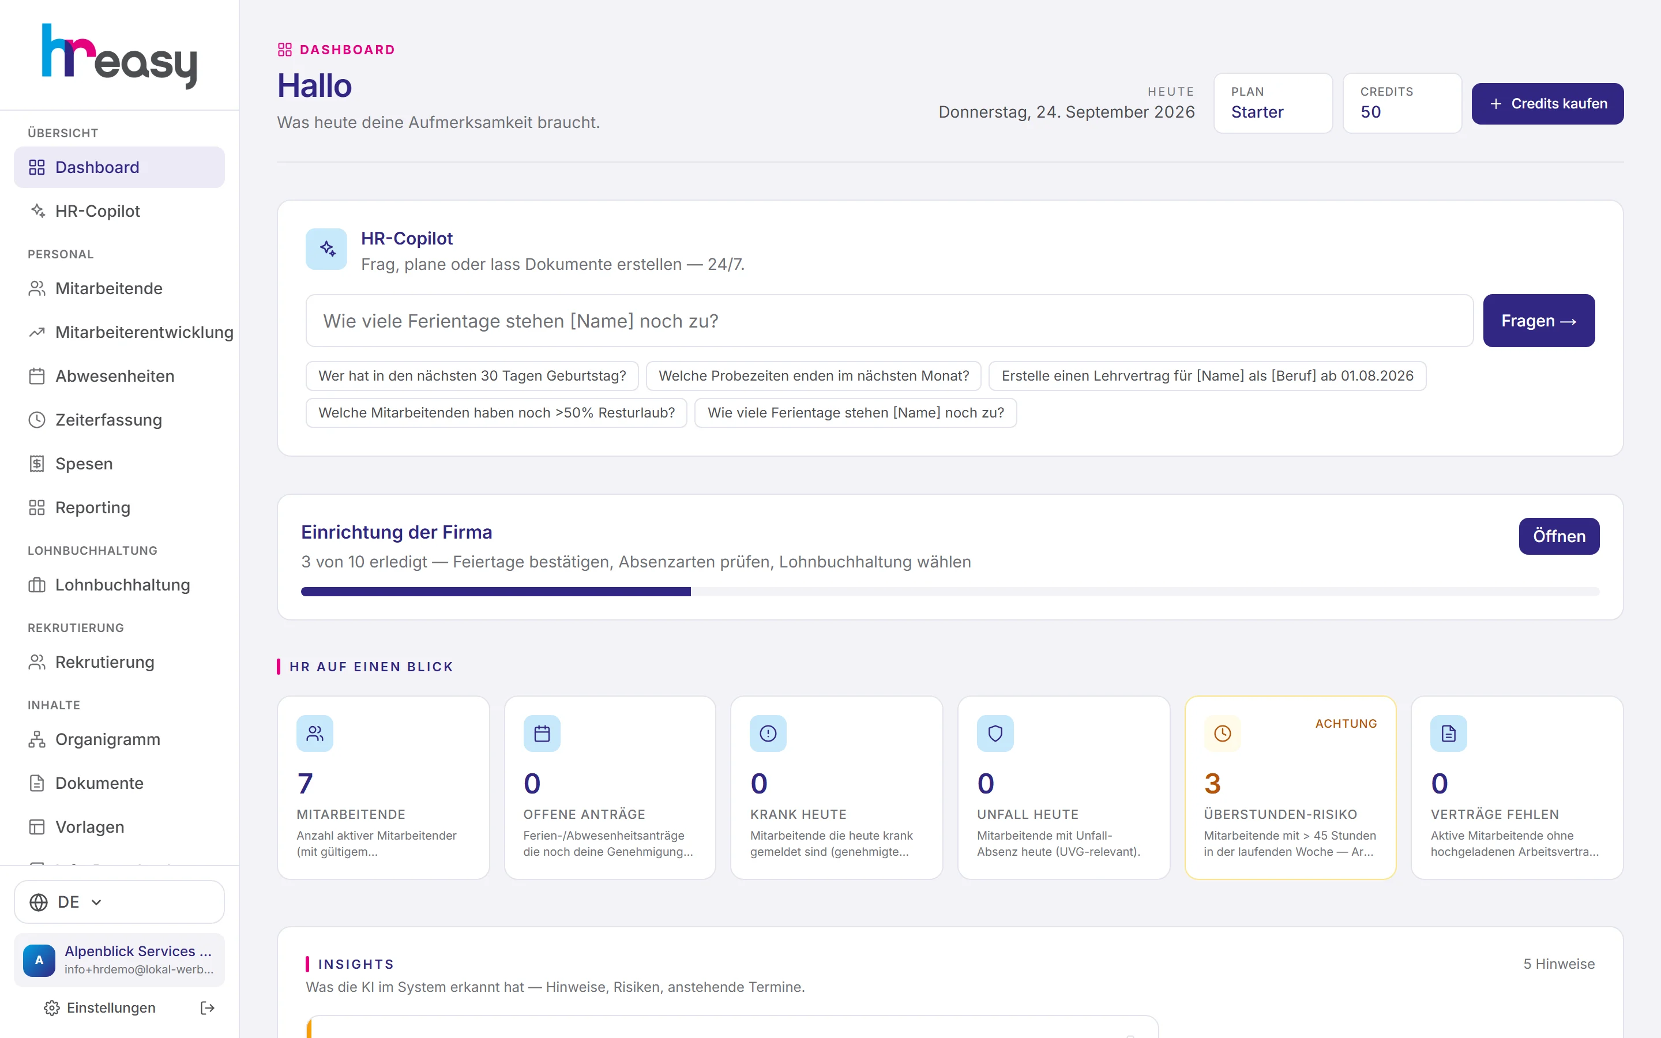Screen dimensions: 1661x1038
Task: Click the Credits 50 box
Action: [x=1402, y=103]
